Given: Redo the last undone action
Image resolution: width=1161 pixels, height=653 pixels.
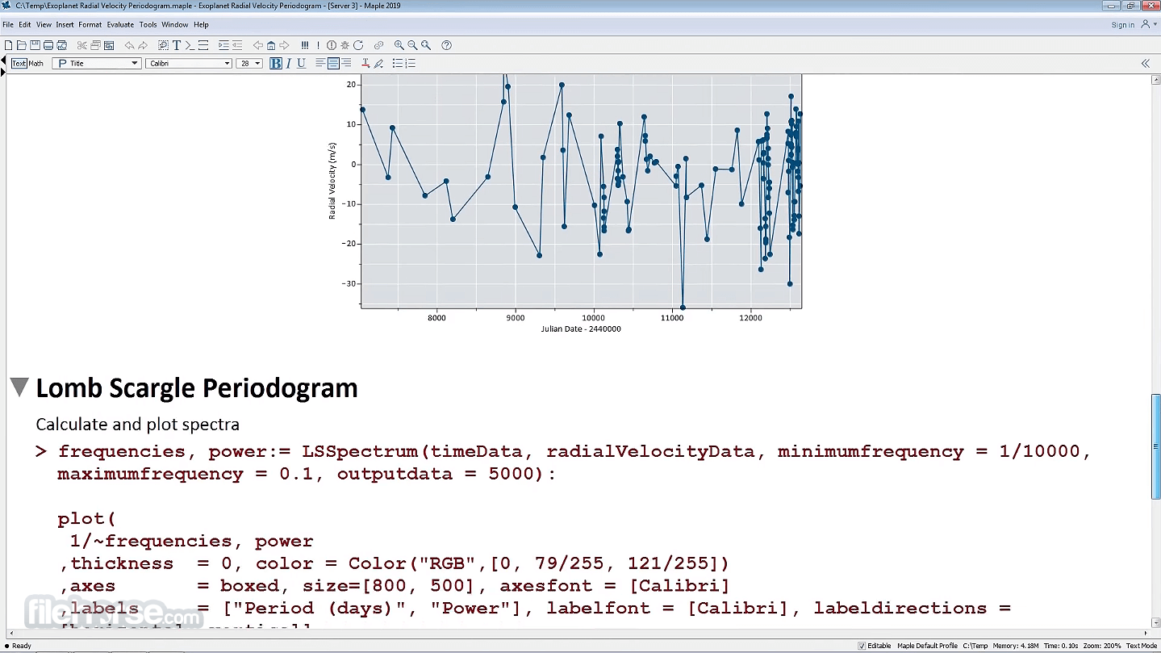Looking at the screenshot, I should tap(143, 45).
